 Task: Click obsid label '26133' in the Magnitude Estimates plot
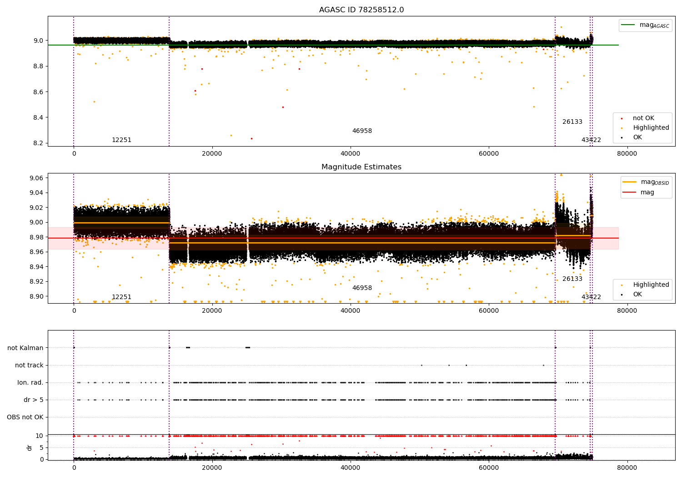[x=572, y=279]
